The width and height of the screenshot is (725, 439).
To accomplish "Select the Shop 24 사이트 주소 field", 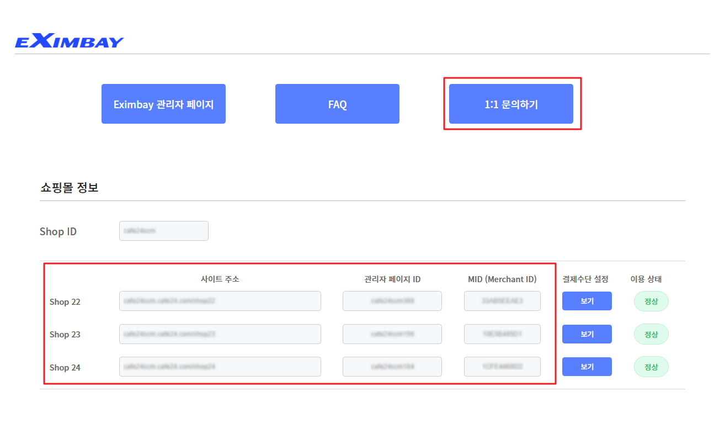I will (x=220, y=367).
